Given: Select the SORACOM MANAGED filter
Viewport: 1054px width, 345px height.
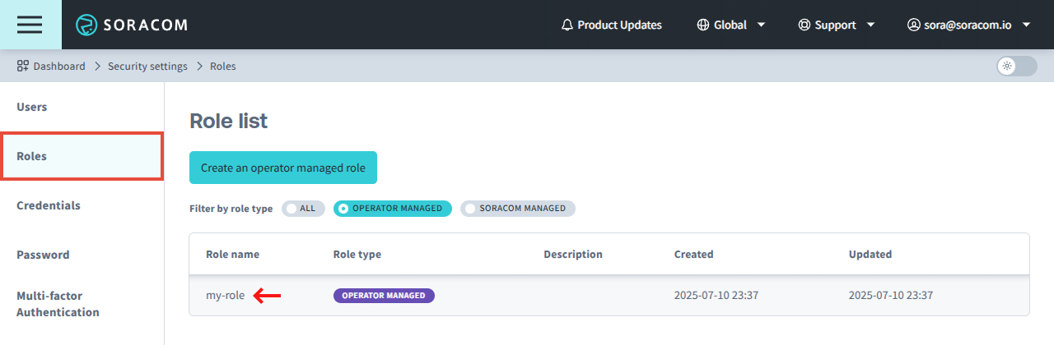Looking at the screenshot, I should coord(517,209).
